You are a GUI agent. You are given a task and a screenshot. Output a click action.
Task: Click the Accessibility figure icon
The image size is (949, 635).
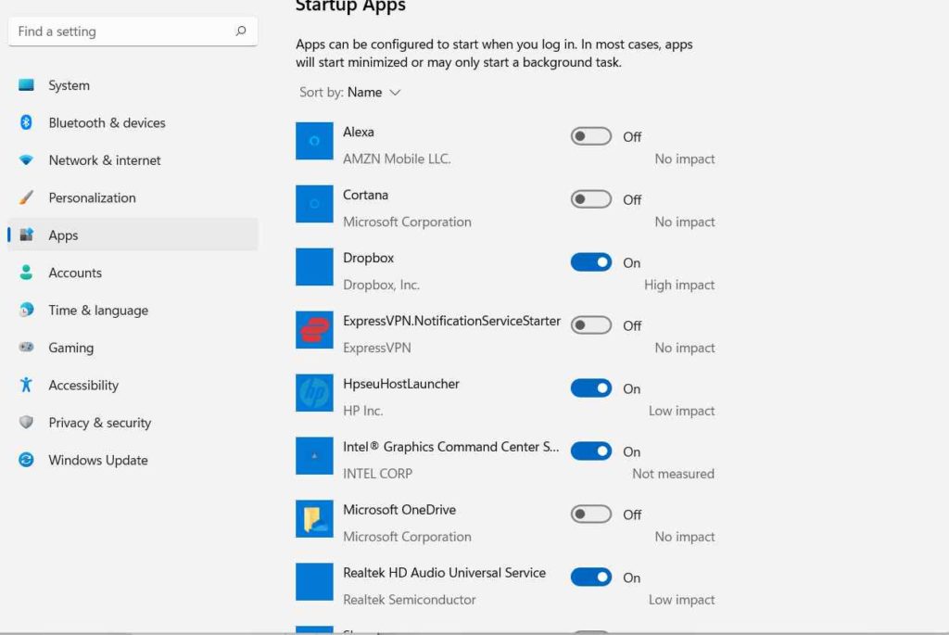(x=26, y=385)
